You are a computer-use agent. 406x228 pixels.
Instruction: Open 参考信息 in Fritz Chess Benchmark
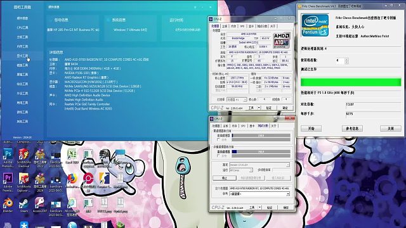pos(352,129)
